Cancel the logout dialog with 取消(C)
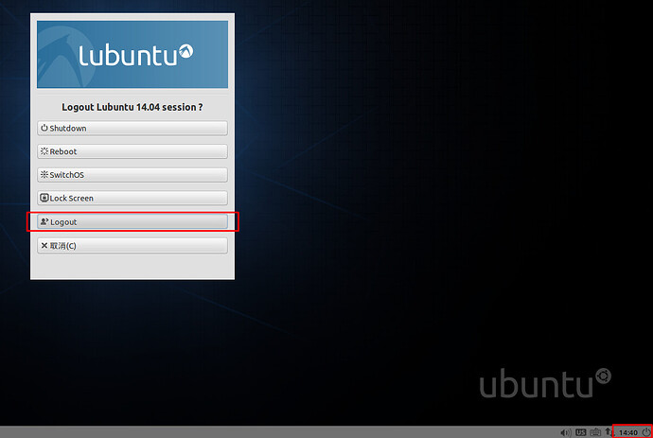This screenshot has width=653, height=438. (132, 246)
